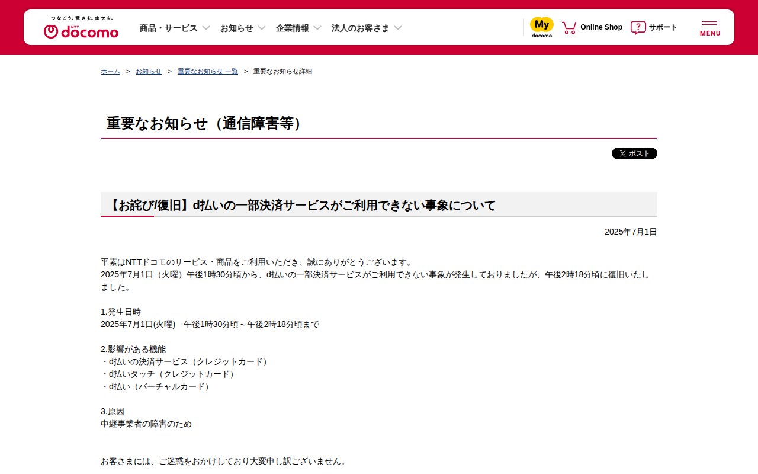Click the d払いタッチ（クレジットカード）list line
The height and width of the screenshot is (474, 758).
(169, 374)
